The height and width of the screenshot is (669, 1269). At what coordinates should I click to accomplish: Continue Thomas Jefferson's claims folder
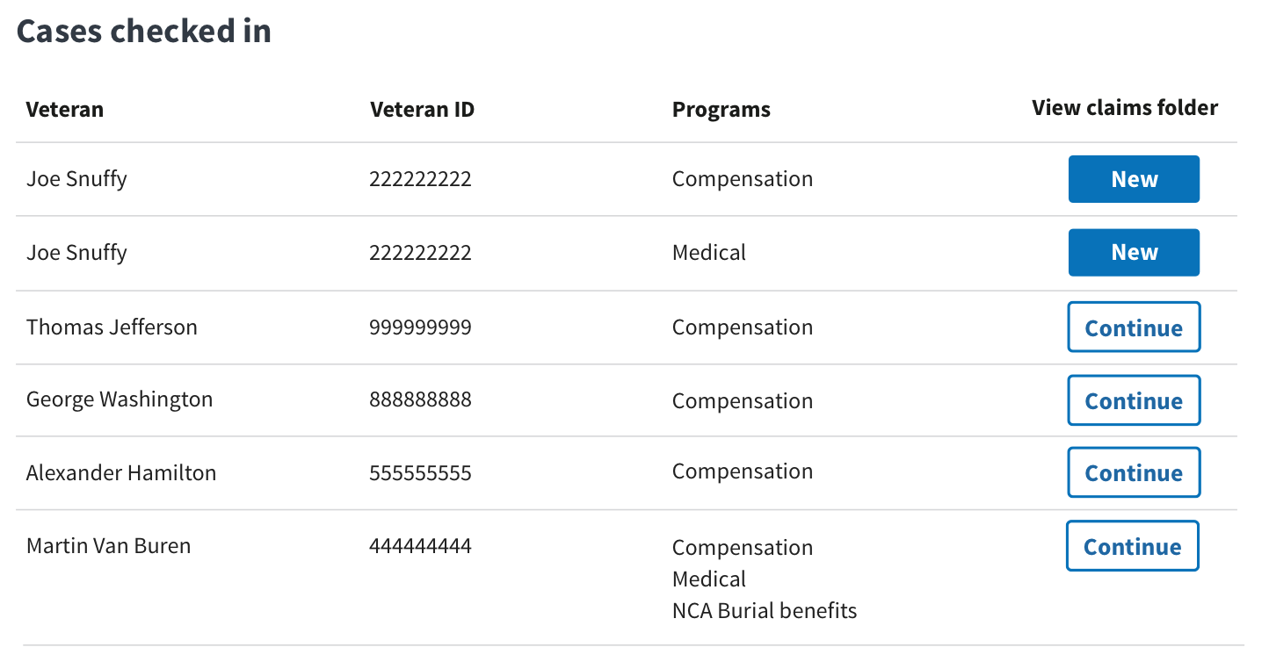pyautogui.click(x=1134, y=327)
